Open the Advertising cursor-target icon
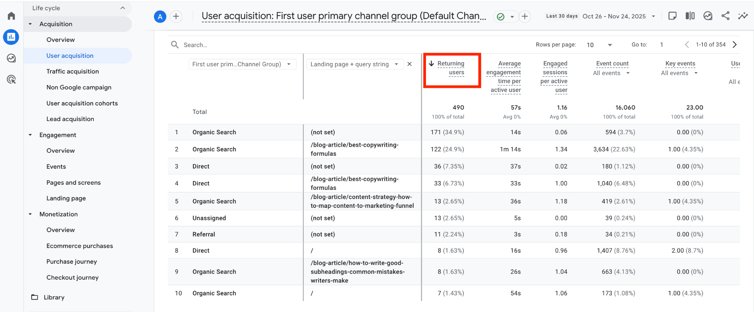The image size is (754, 312). pyautogui.click(x=11, y=79)
